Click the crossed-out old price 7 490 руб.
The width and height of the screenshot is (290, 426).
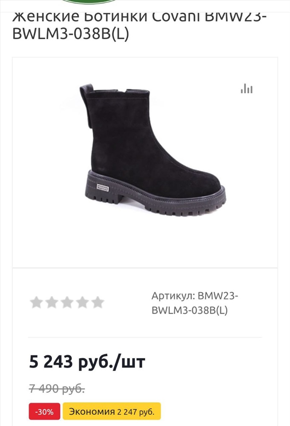point(57,389)
